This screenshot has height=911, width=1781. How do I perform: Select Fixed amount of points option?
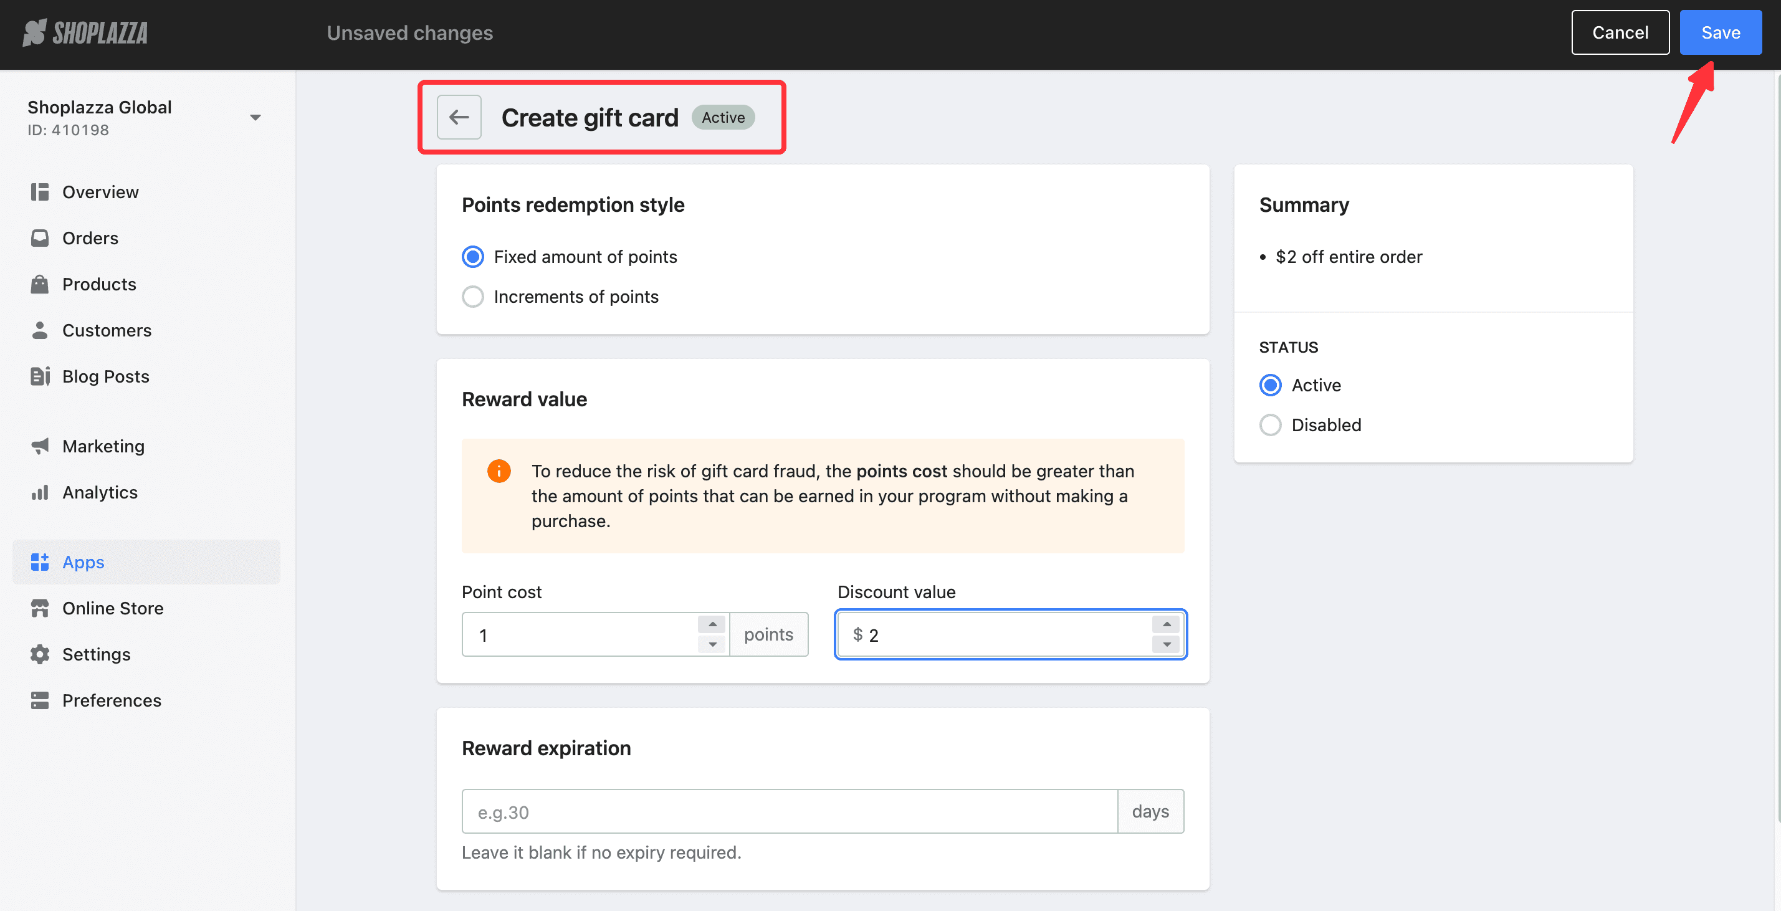click(473, 257)
